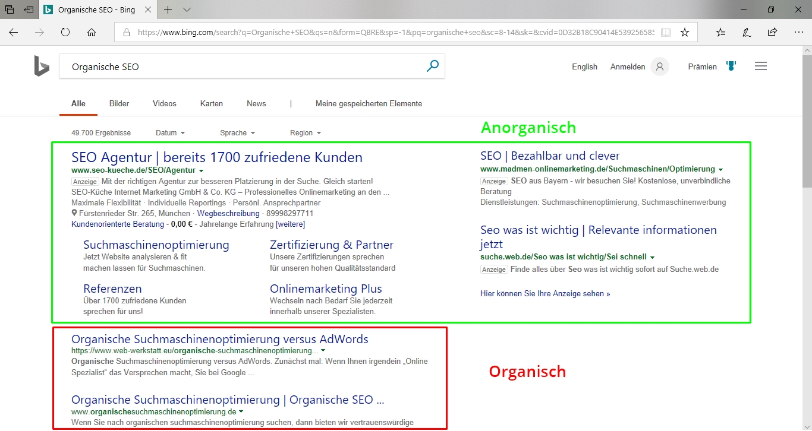Image resolution: width=812 pixels, height=431 pixels.
Task: Click the address bar URL
Action: tap(395, 33)
